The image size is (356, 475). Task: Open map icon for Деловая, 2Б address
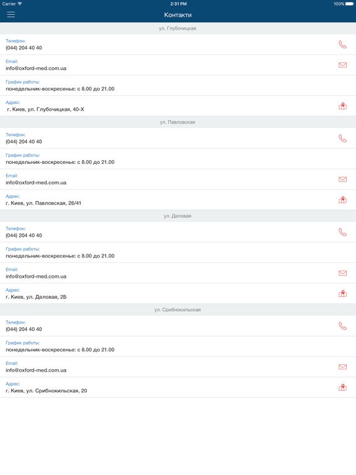coord(342,294)
